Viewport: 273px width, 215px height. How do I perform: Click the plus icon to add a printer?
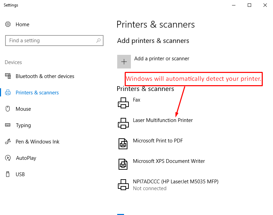point(124,62)
